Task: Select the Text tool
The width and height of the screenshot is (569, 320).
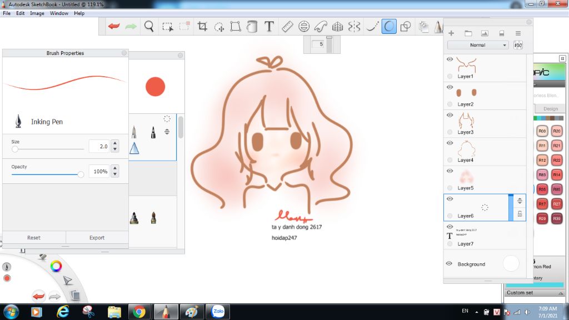Action: (269, 26)
